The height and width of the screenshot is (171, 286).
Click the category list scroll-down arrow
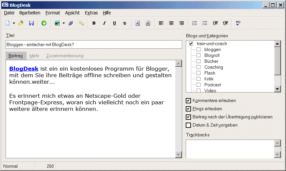277,89
